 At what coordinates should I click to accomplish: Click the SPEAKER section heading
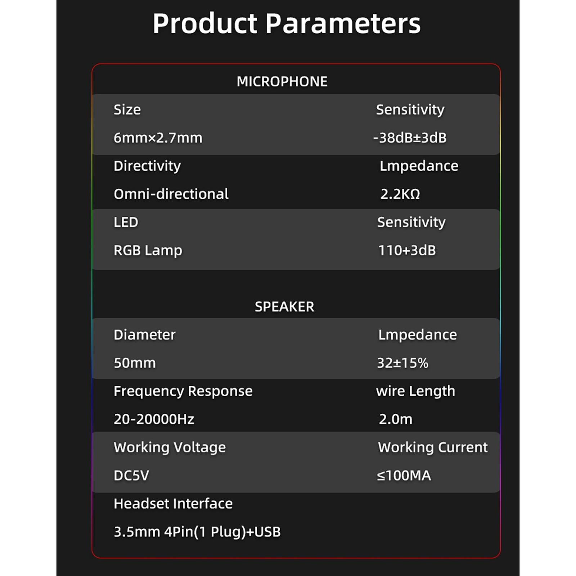point(284,307)
